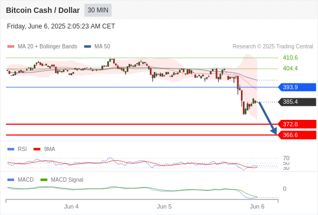The height and width of the screenshot is (215, 318).
Task: Click the Jun 5 date axis label
Action: 164,206
